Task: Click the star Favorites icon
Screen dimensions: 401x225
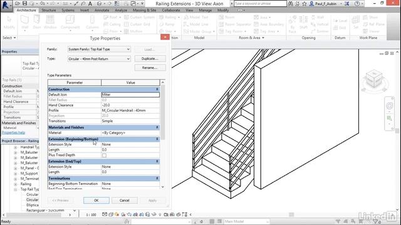Action: coord(305,4)
